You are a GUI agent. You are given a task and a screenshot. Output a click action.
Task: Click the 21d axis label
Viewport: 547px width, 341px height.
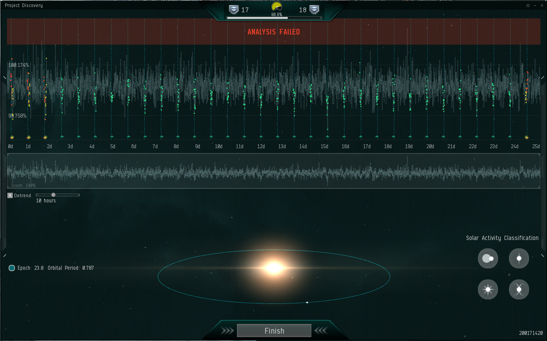point(451,146)
